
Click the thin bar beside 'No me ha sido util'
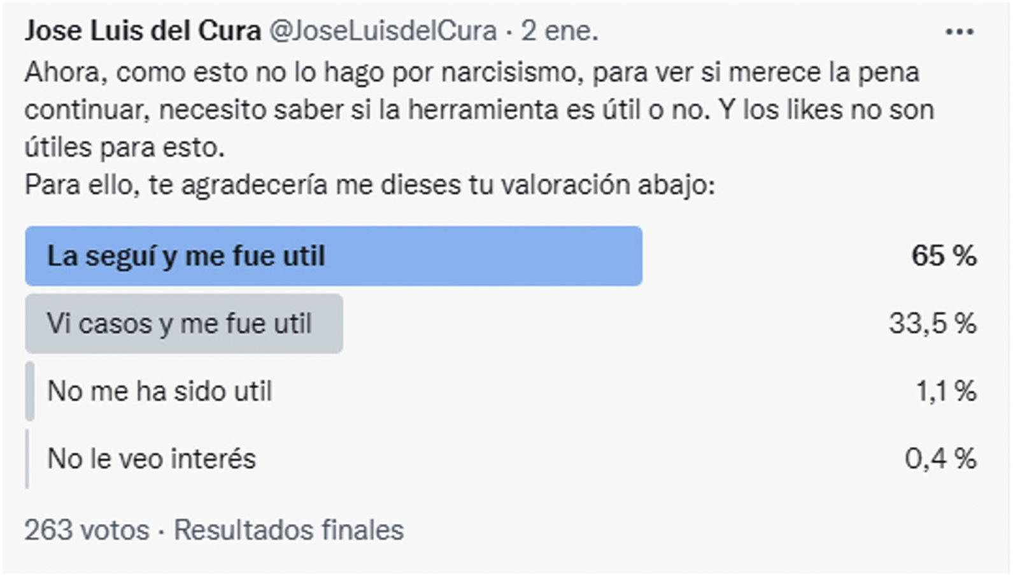[x=29, y=391]
